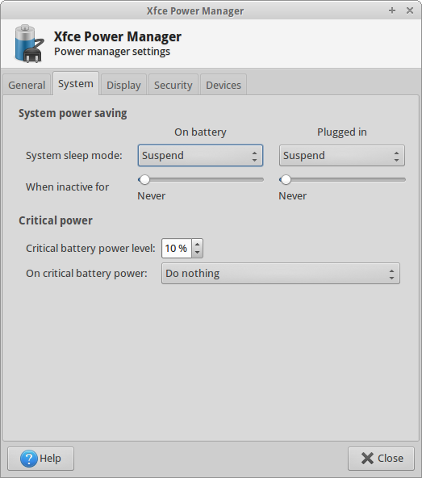Click "Critical battery power level:" label
This screenshot has width=422, height=478.
pyautogui.click(x=90, y=248)
